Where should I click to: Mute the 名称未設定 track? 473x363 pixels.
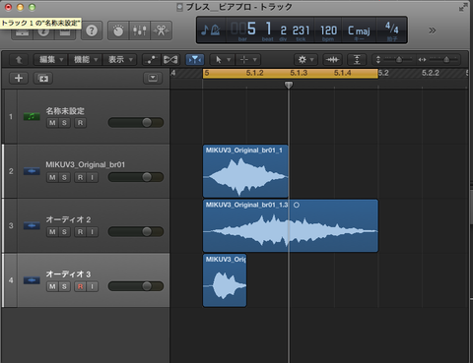point(52,123)
